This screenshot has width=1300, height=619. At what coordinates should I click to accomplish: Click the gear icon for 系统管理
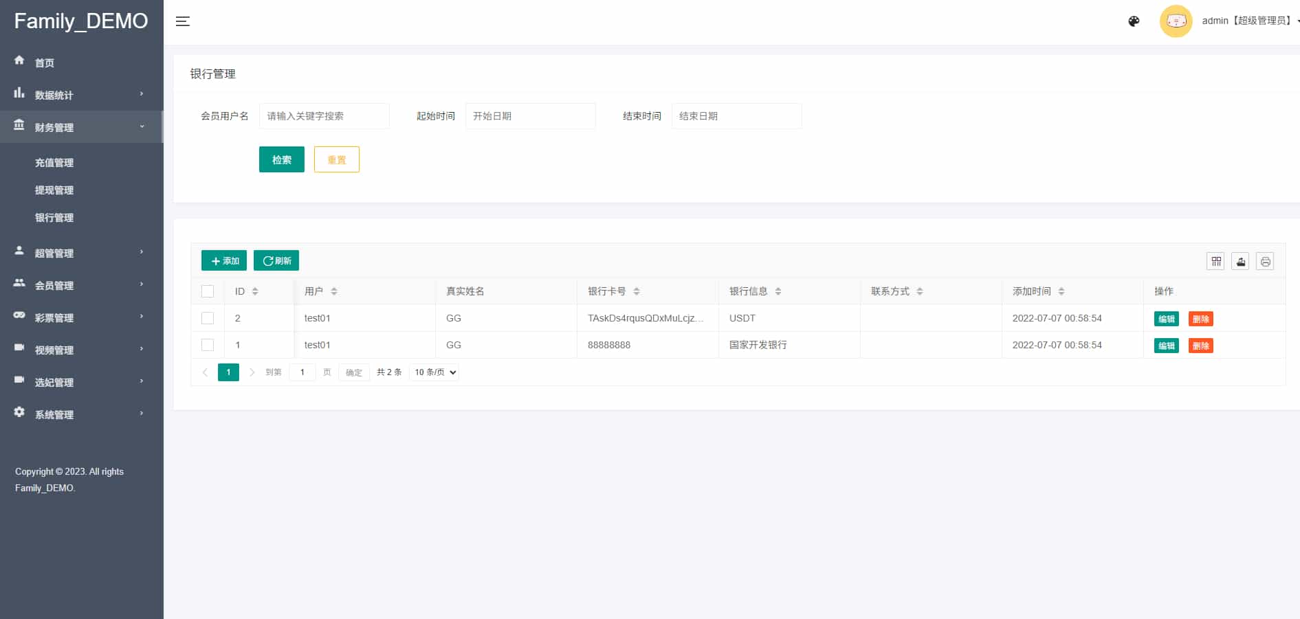pyautogui.click(x=19, y=412)
